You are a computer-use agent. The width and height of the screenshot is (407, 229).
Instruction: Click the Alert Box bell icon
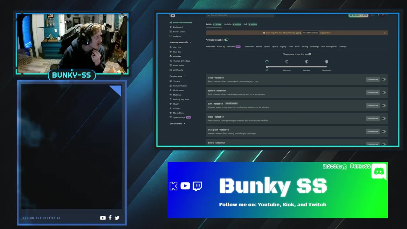(x=171, y=47)
